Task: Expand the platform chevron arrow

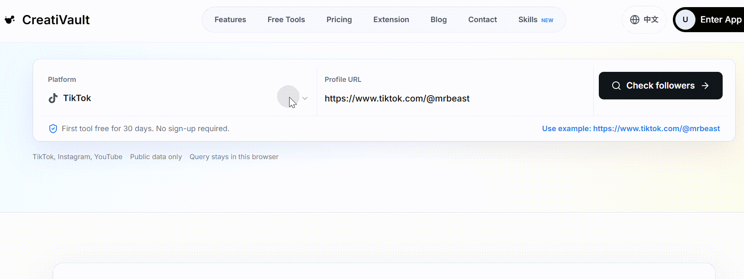Action: click(x=305, y=98)
